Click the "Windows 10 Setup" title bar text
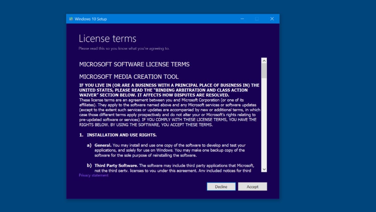Screen dimensions: 376x212 click(91, 19)
